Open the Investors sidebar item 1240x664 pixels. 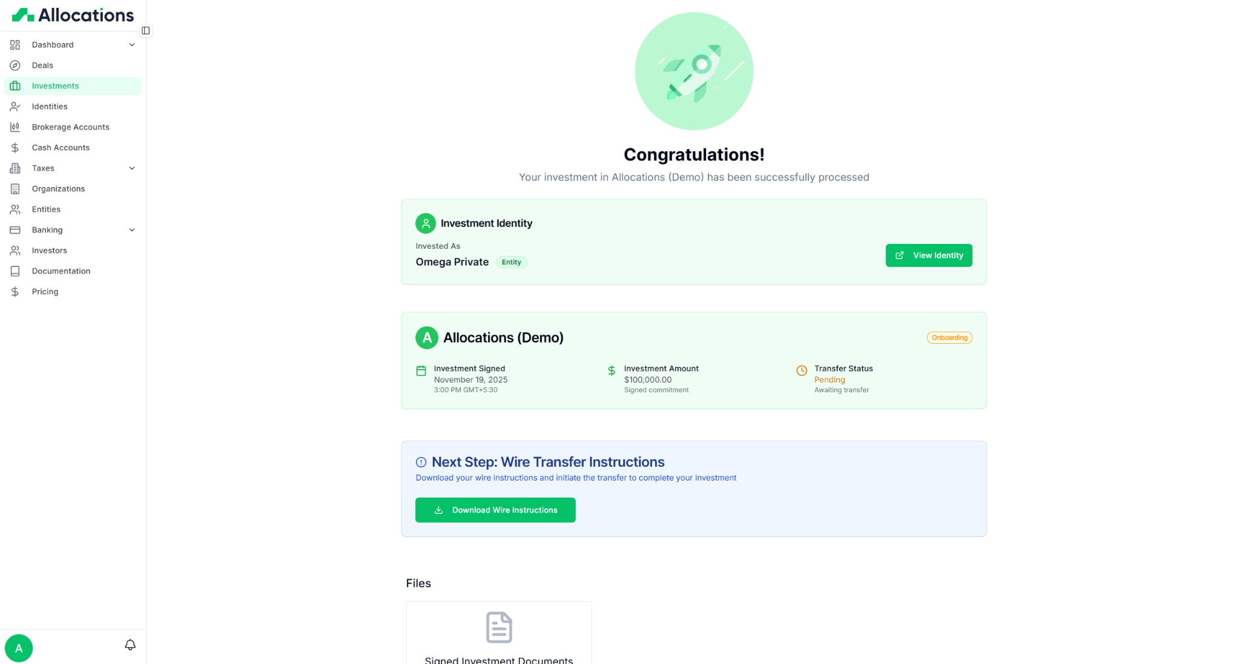[x=50, y=251]
